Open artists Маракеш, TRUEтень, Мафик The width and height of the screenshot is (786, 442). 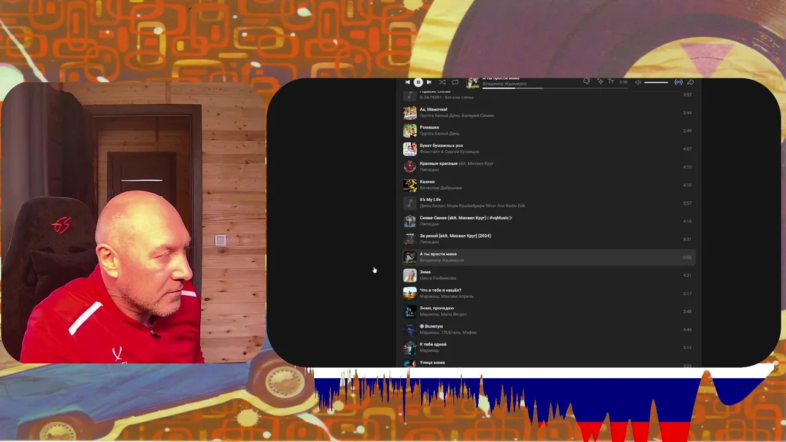(448, 332)
